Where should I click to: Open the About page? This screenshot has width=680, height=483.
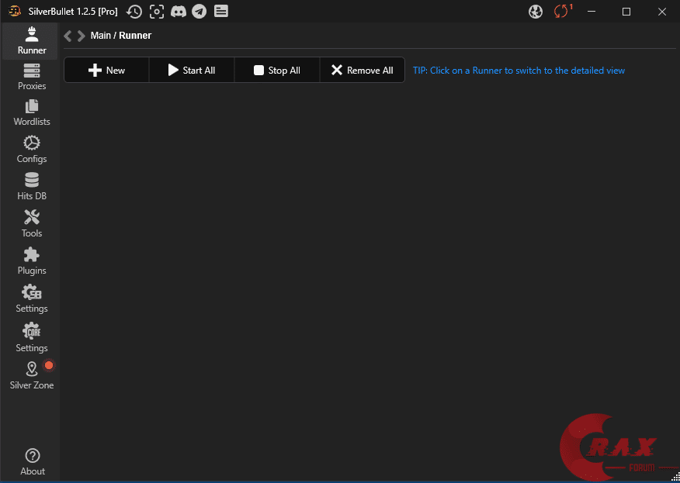click(32, 463)
